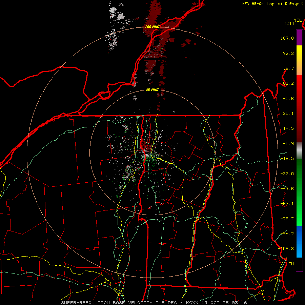Click the -78.7 velocity scale value
This screenshot has width=305, height=305.
click(287, 219)
